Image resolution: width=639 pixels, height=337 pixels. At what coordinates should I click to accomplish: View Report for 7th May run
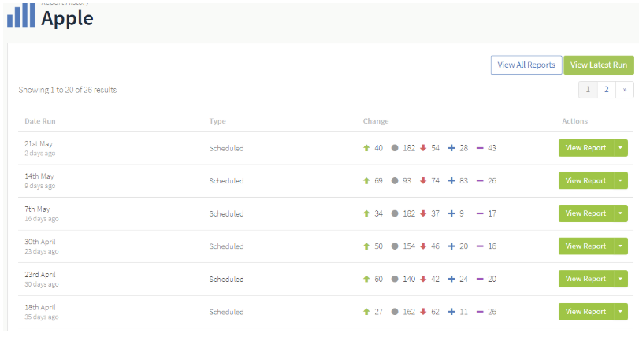pos(585,213)
